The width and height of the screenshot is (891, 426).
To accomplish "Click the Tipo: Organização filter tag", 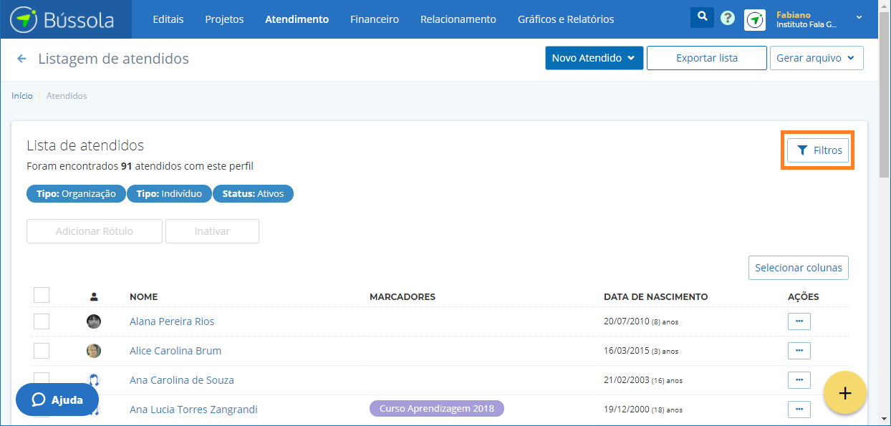I will click(x=76, y=193).
